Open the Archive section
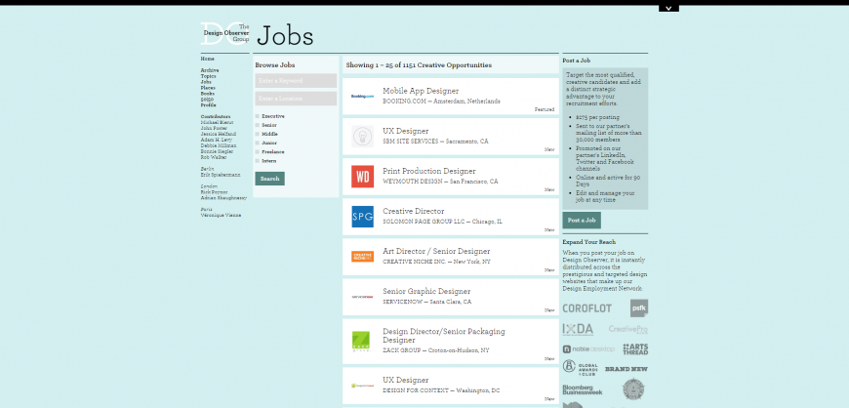 click(x=210, y=70)
